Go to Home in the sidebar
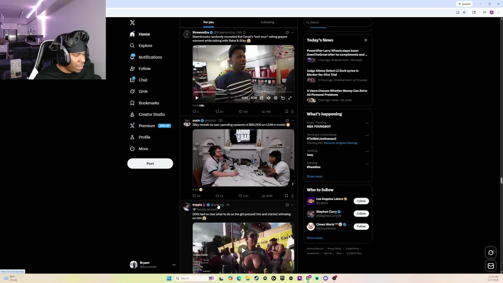503x283 pixels. [x=140, y=34]
